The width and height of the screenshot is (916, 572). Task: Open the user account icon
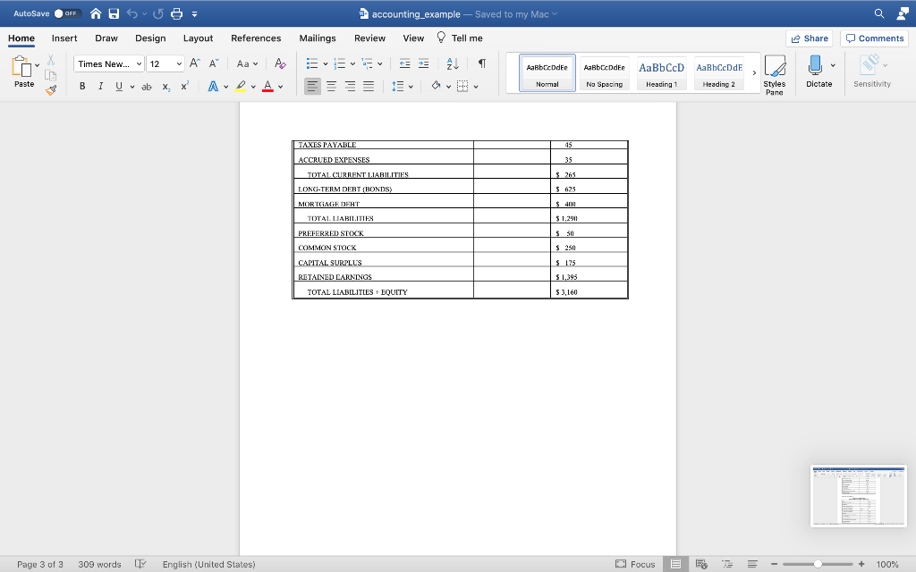click(x=903, y=13)
